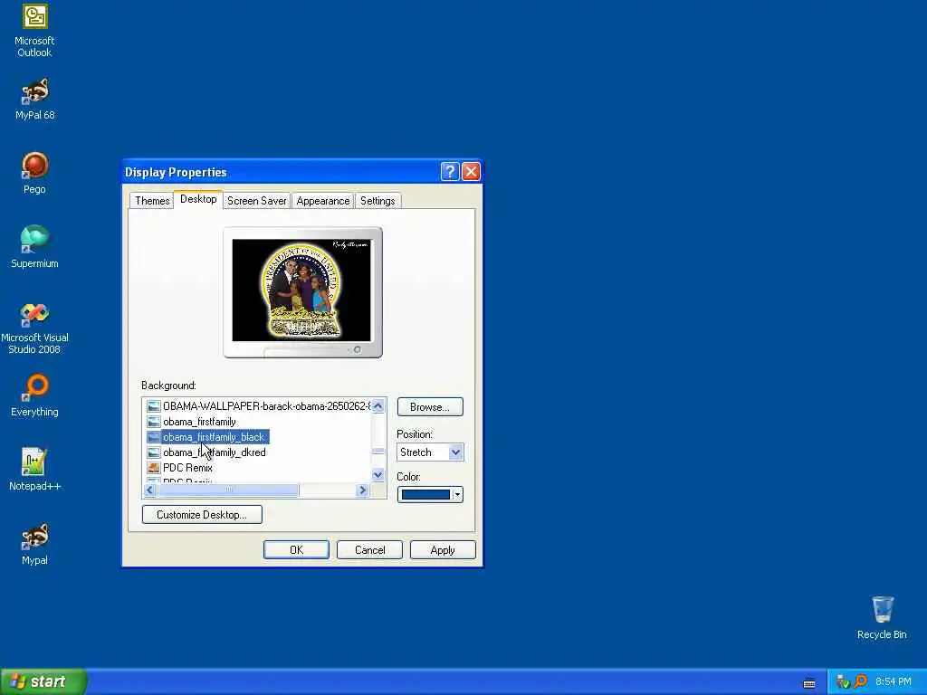
Task: Open the Start menu
Action: [x=43, y=681]
